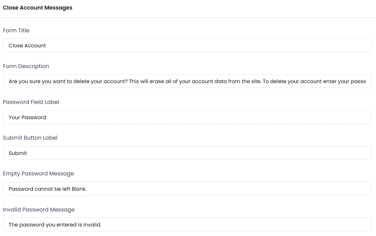
Task: Click the "Empty Password Message" label
Action: click(38, 173)
